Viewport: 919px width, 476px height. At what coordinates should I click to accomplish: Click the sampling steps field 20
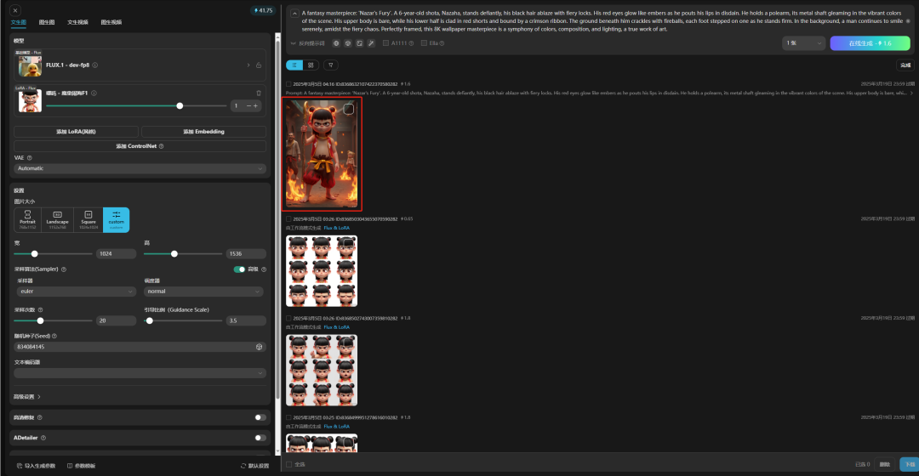pyautogui.click(x=116, y=320)
